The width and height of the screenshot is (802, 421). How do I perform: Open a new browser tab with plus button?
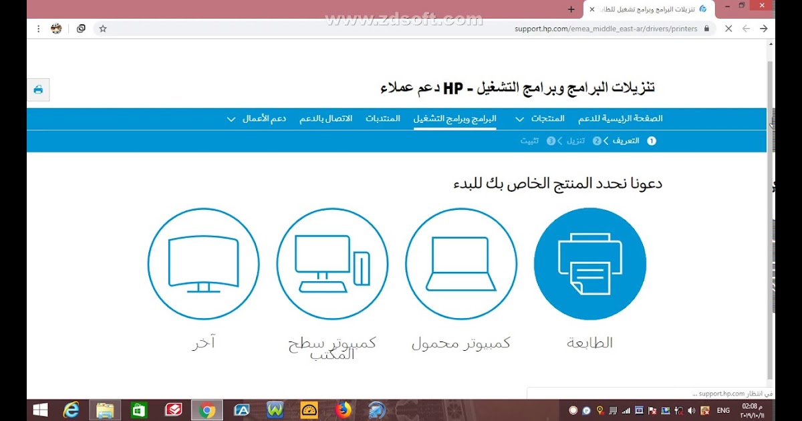571,9
